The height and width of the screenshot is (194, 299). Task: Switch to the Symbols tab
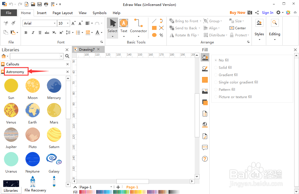pos(99,13)
